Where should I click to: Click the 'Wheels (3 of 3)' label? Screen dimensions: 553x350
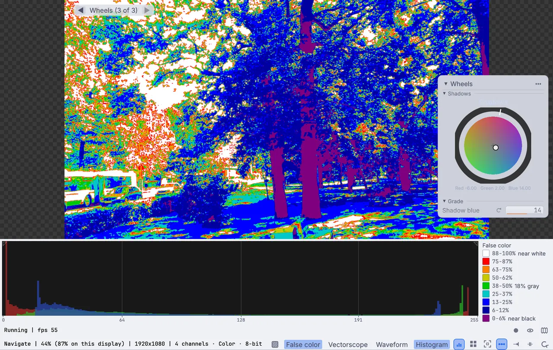pyautogui.click(x=114, y=10)
